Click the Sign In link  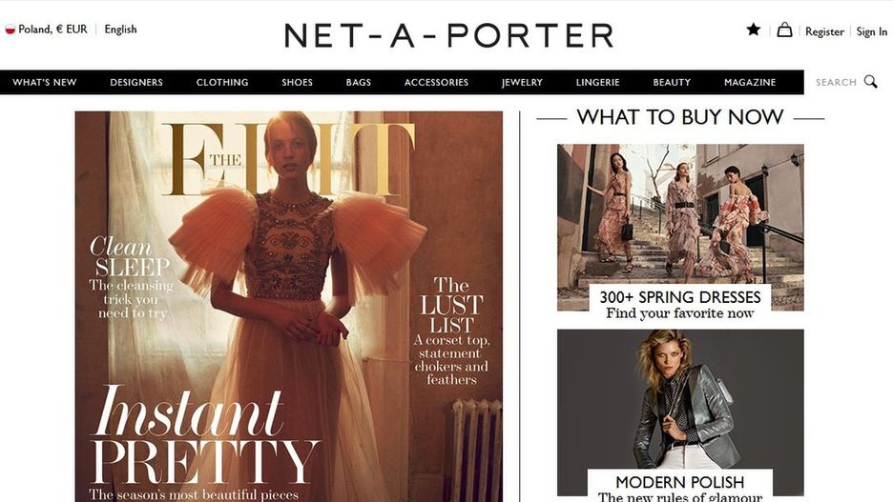(x=871, y=31)
